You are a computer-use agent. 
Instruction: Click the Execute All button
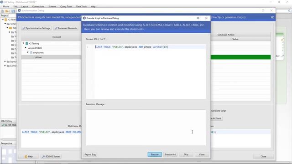pos(170,154)
